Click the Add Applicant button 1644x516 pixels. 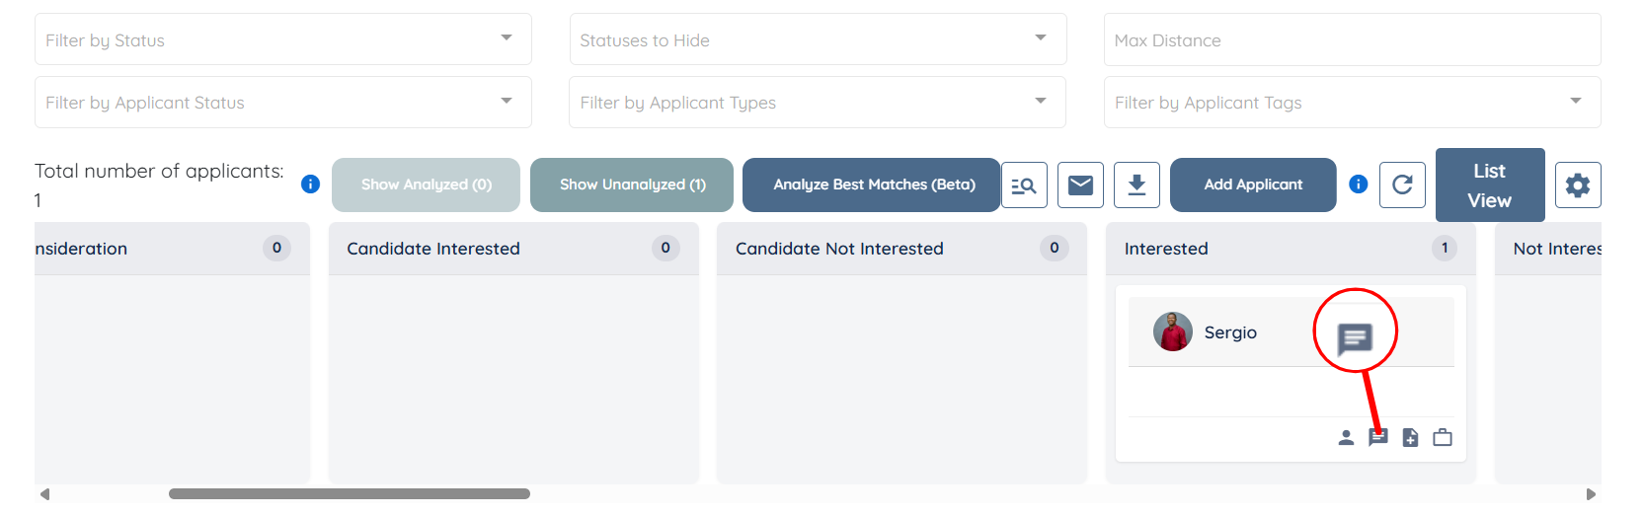coord(1253,184)
